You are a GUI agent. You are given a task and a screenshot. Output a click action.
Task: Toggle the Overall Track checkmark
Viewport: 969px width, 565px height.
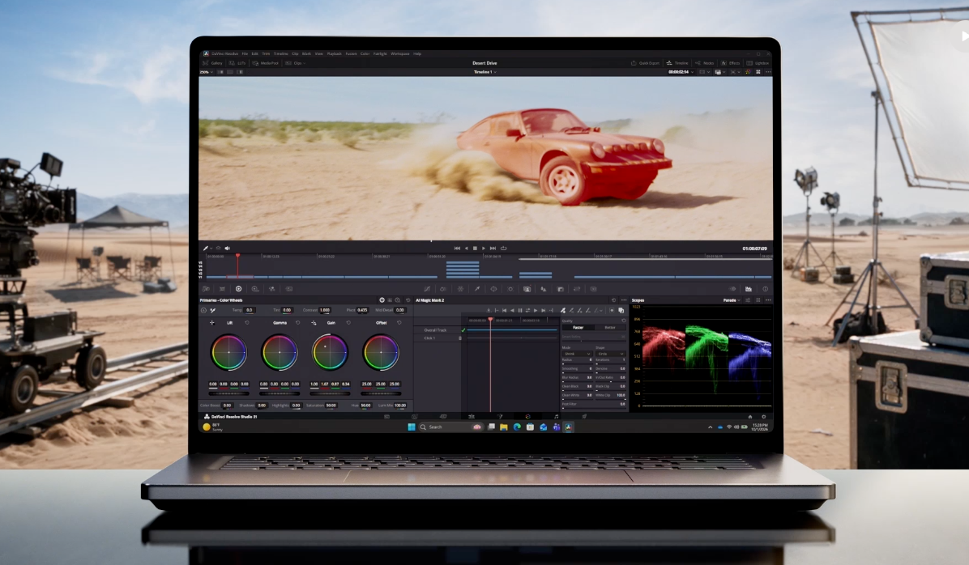click(x=463, y=330)
